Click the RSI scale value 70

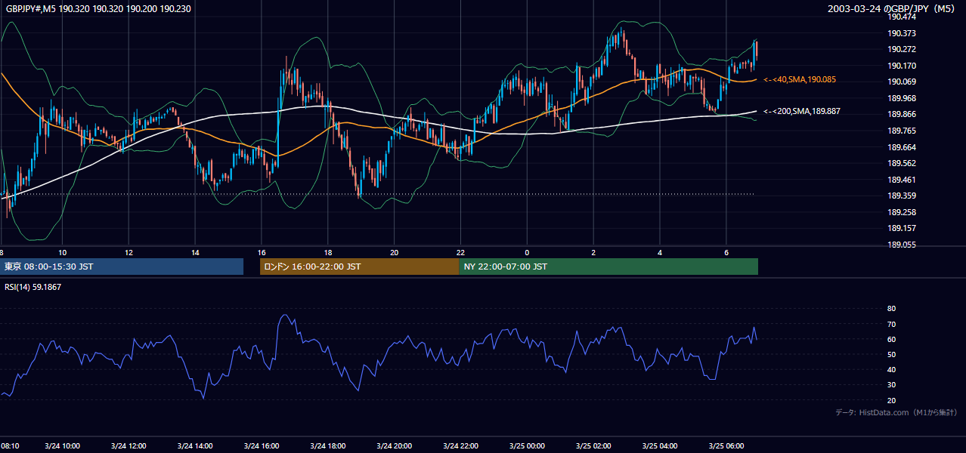pyautogui.click(x=891, y=324)
